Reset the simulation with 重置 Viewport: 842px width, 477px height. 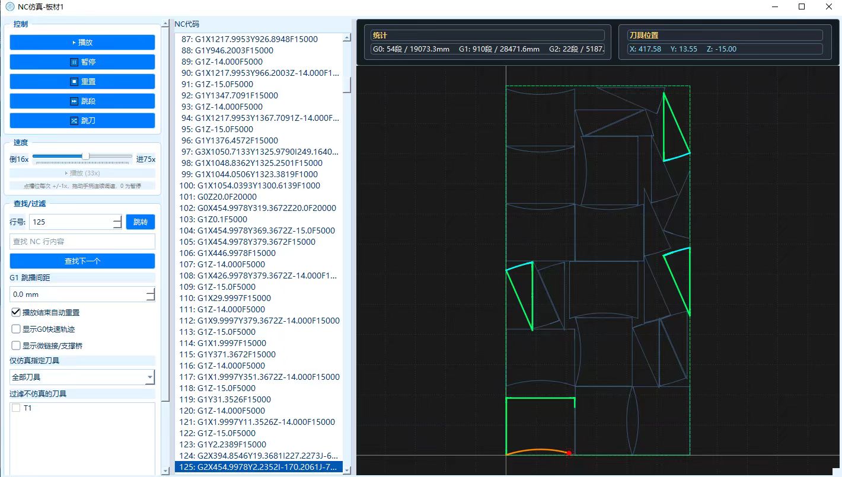click(x=82, y=82)
